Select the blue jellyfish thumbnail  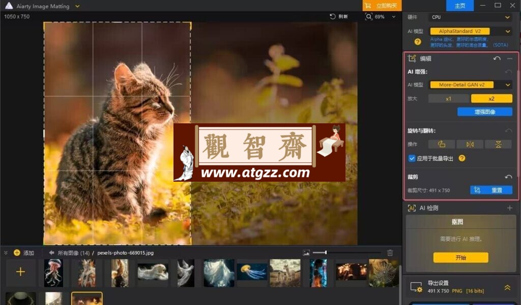(x=252, y=272)
